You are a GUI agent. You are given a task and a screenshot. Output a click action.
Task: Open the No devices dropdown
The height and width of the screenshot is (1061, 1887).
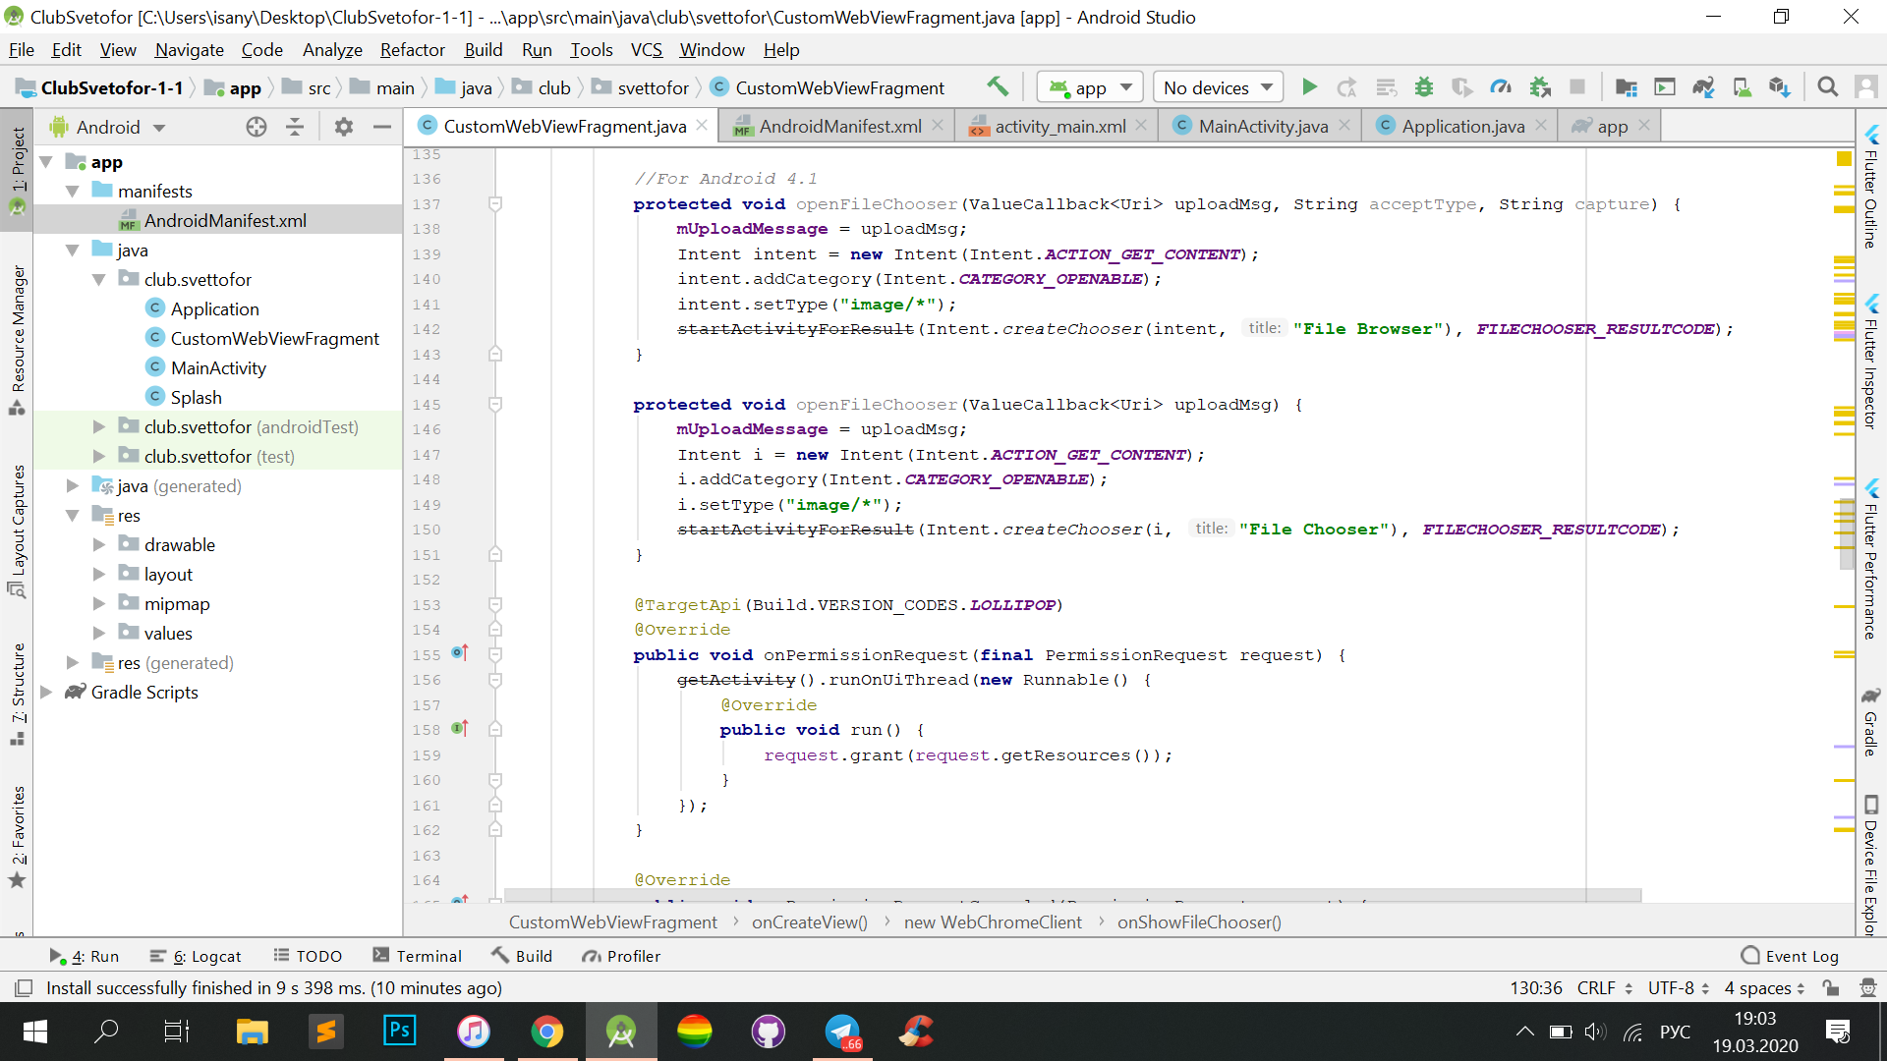pyautogui.click(x=1218, y=87)
